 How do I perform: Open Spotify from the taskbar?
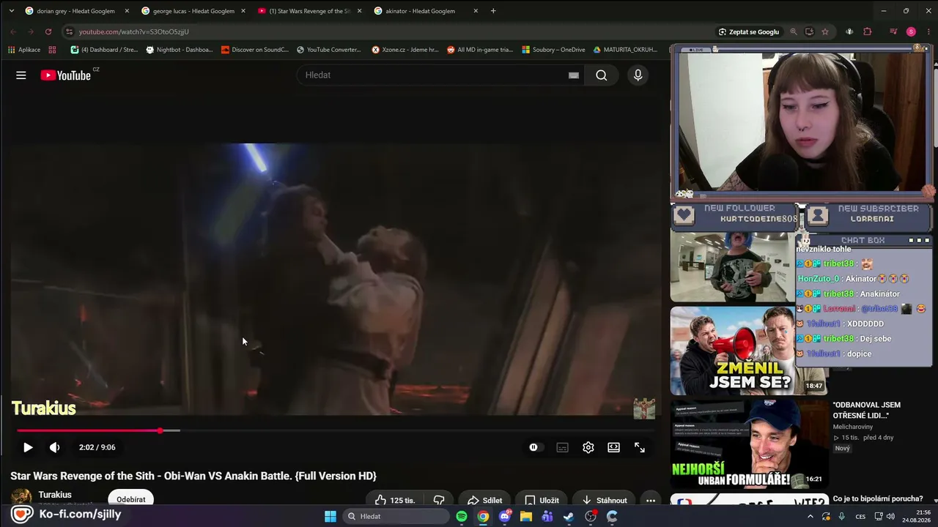click(462, 516)
